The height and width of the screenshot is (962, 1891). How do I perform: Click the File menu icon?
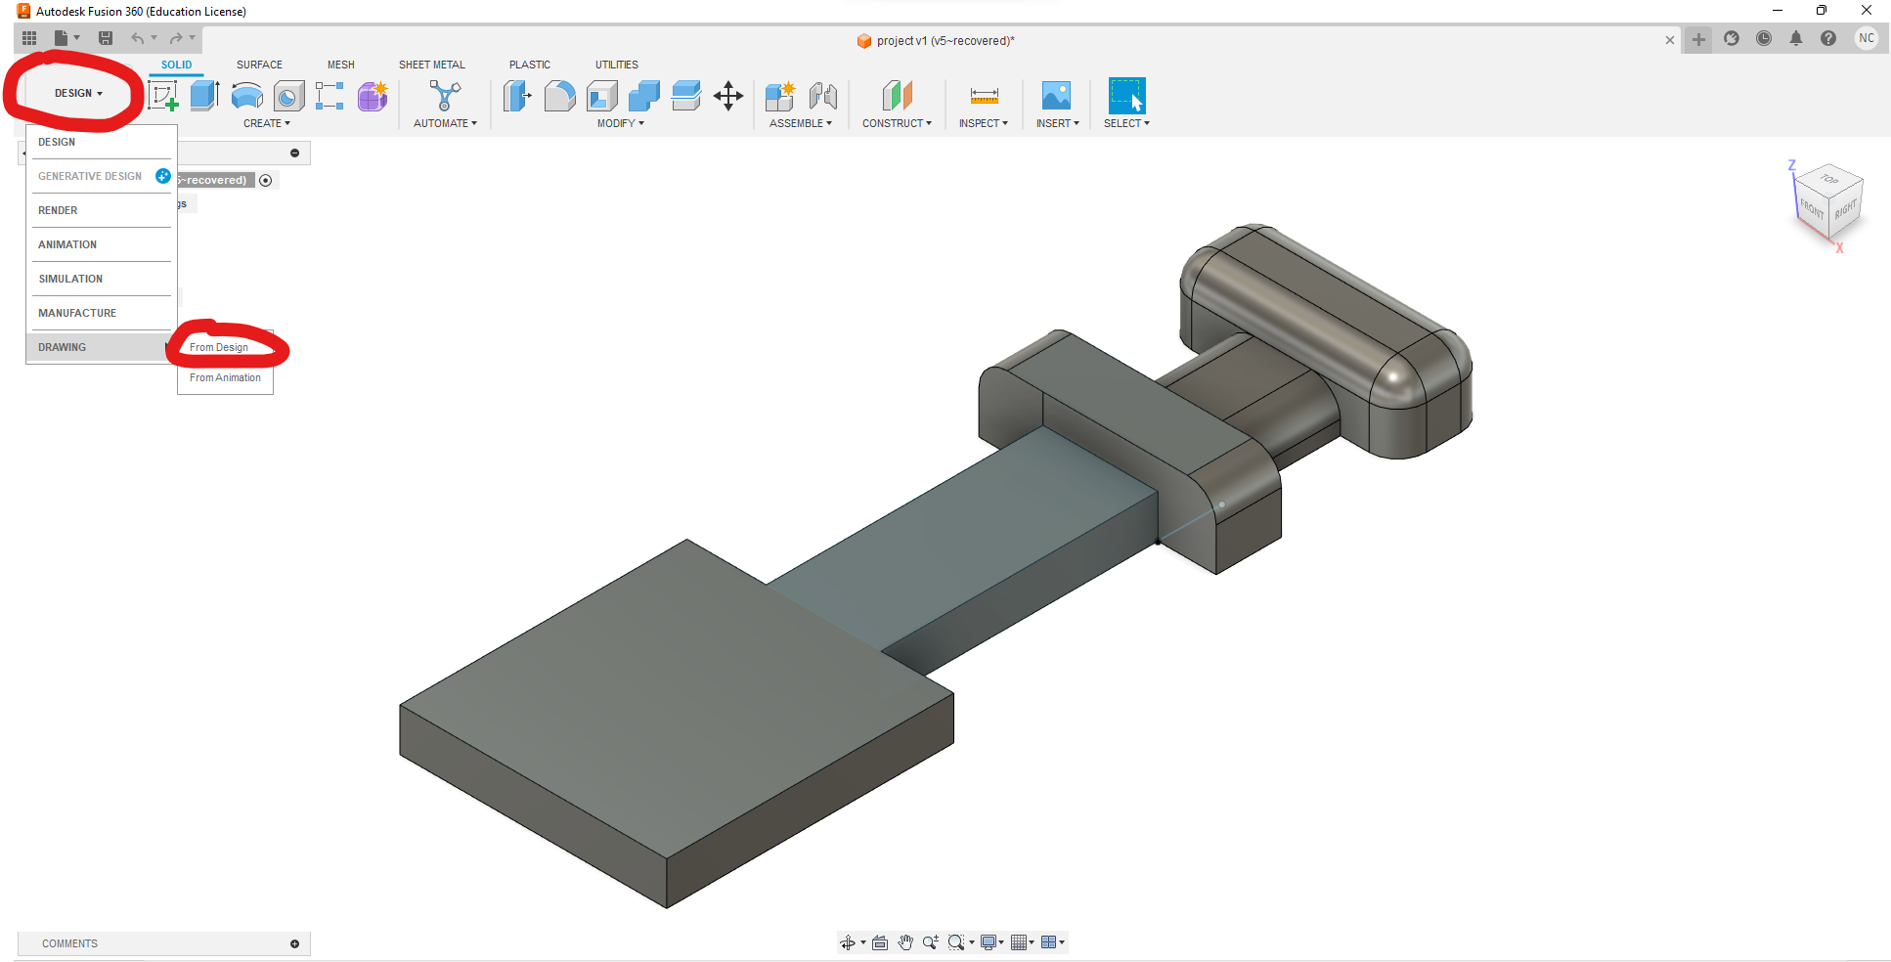tap(66, 38)
